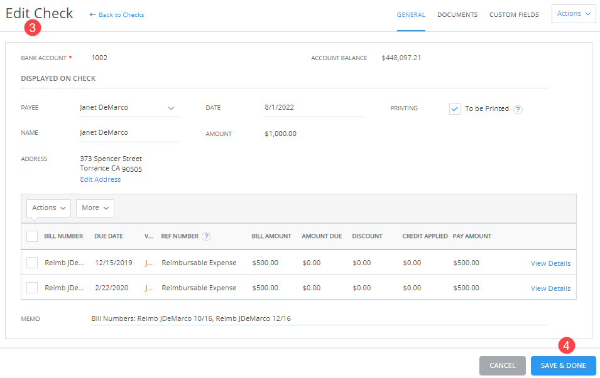Open the Payee dropdown
This screenshot has height=378, width=600.
(x=172, y=107)
